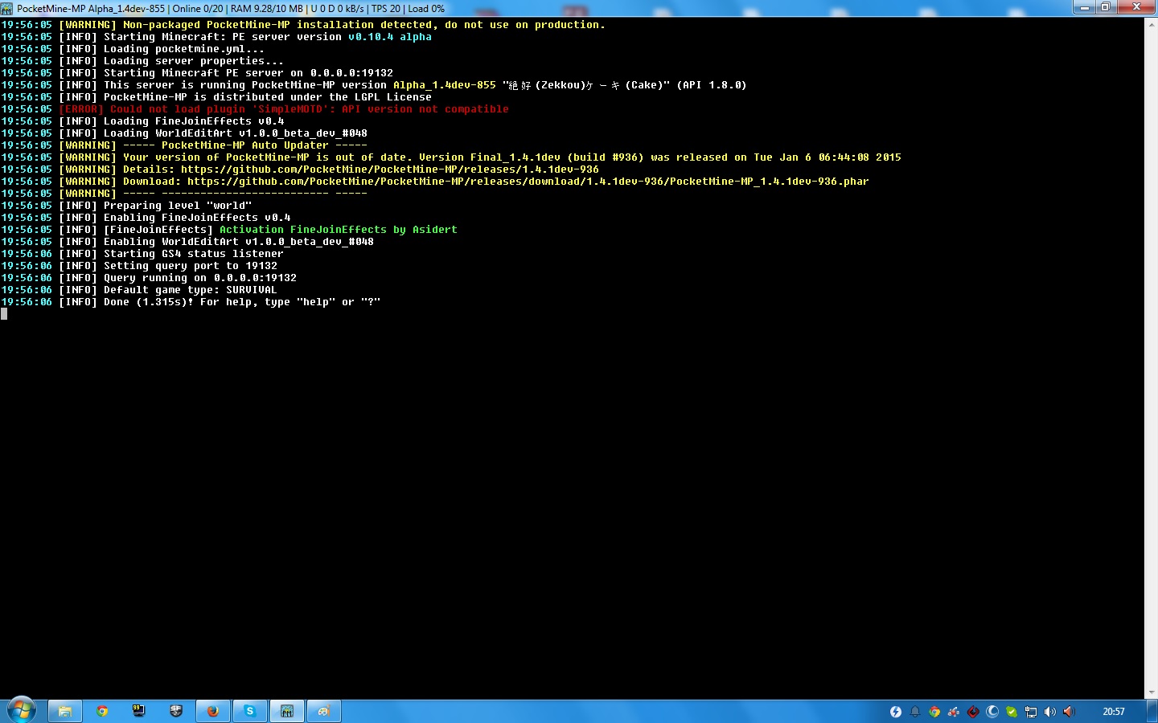
Task: Open File Explorer from the taskbar
Action: coord(65,711)
